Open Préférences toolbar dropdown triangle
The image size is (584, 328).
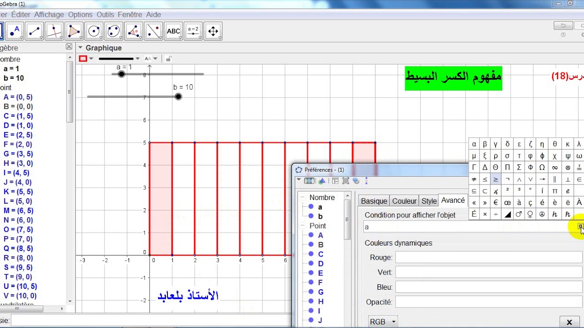coord(299,180)
